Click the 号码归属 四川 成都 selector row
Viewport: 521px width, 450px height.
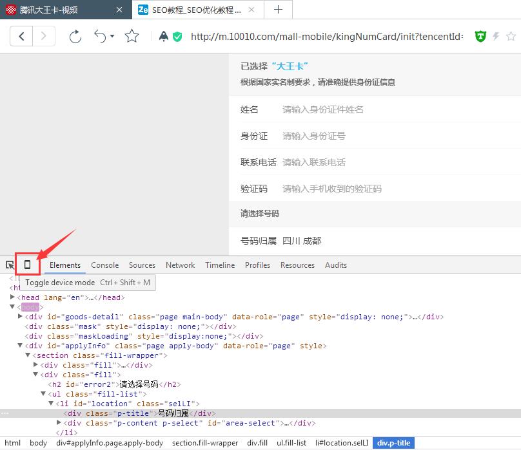click(374, 241)
